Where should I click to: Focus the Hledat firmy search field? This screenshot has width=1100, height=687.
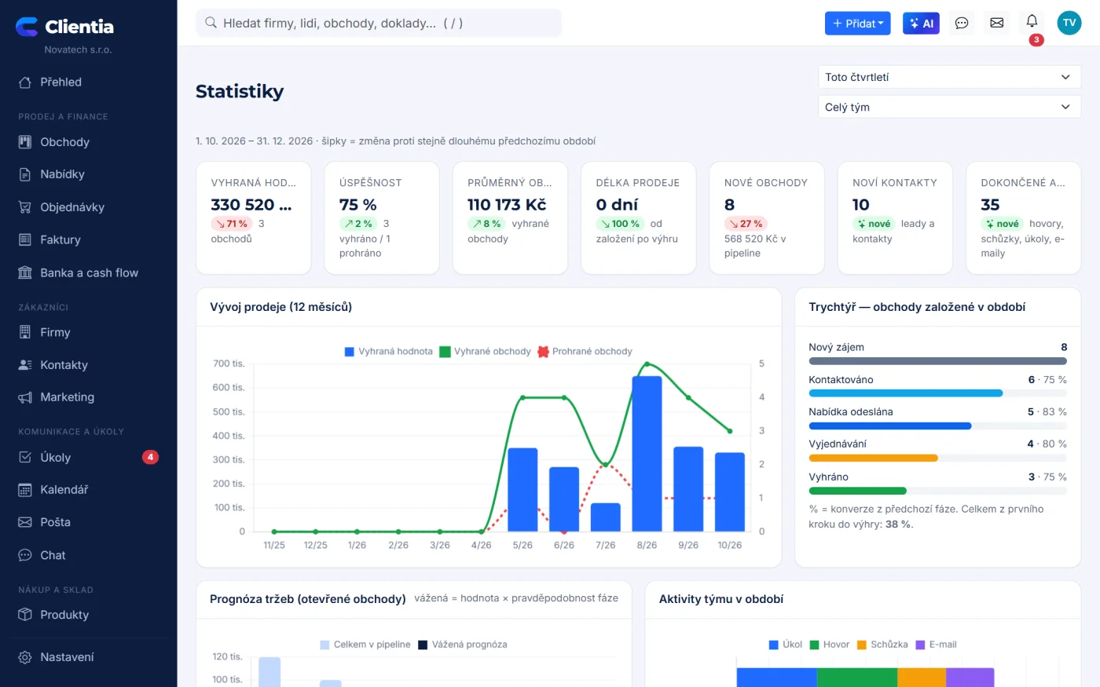tap(379, 23)
